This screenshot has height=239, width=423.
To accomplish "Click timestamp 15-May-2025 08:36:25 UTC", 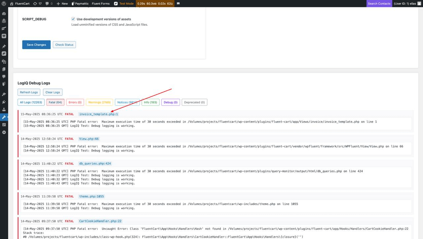I will [x=42, y=114].
